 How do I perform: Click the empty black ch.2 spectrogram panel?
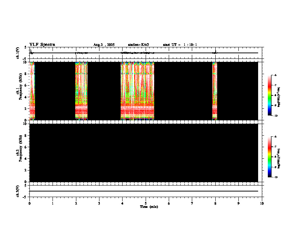coord(144,153)
